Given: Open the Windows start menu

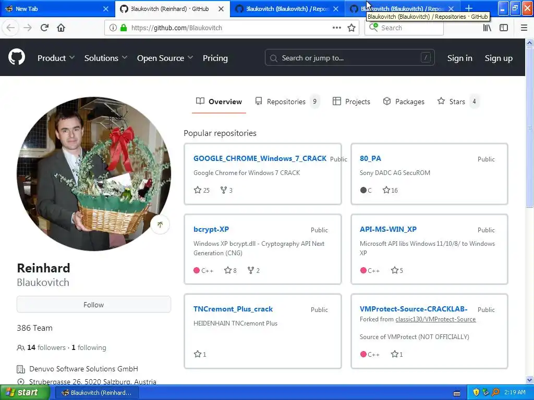Looking at the screenshot, I should [x=24, y=392].
